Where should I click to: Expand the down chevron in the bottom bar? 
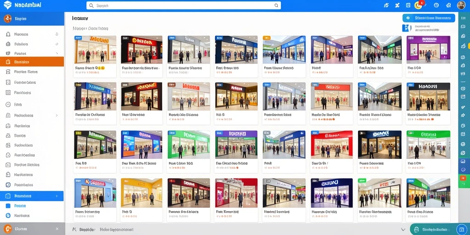point(403,229)
